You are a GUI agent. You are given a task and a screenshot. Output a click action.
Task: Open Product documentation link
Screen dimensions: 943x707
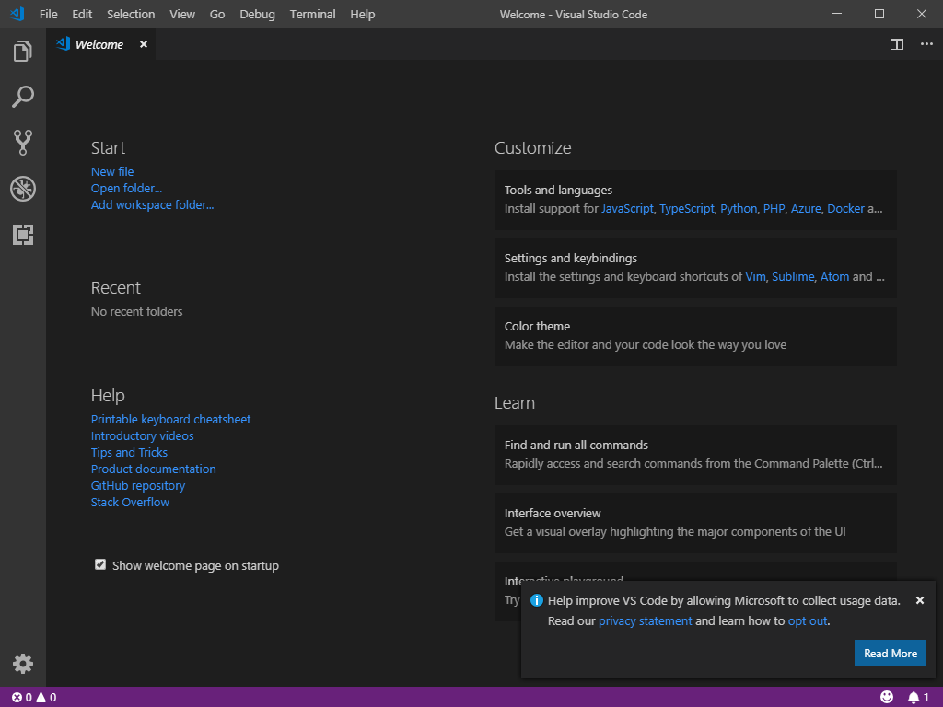(x=154, y=469)
